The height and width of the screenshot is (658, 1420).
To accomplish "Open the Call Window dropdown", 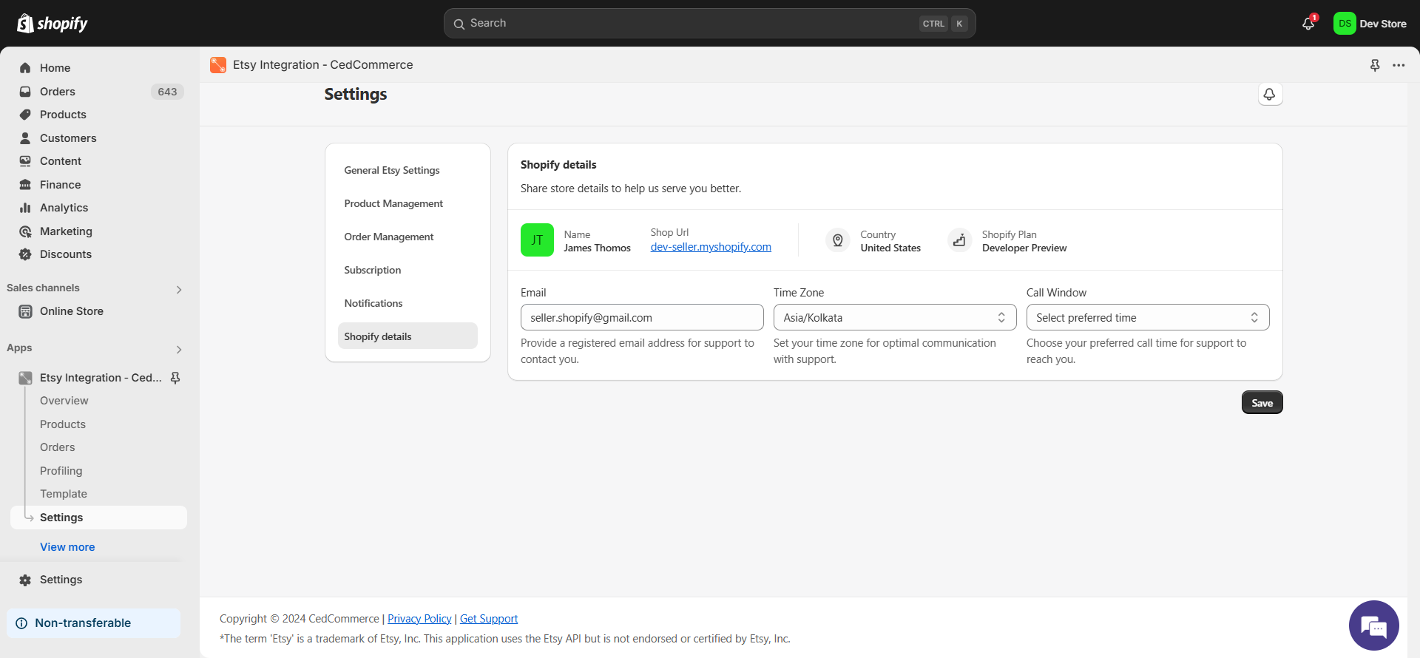I will (1148, 318).
